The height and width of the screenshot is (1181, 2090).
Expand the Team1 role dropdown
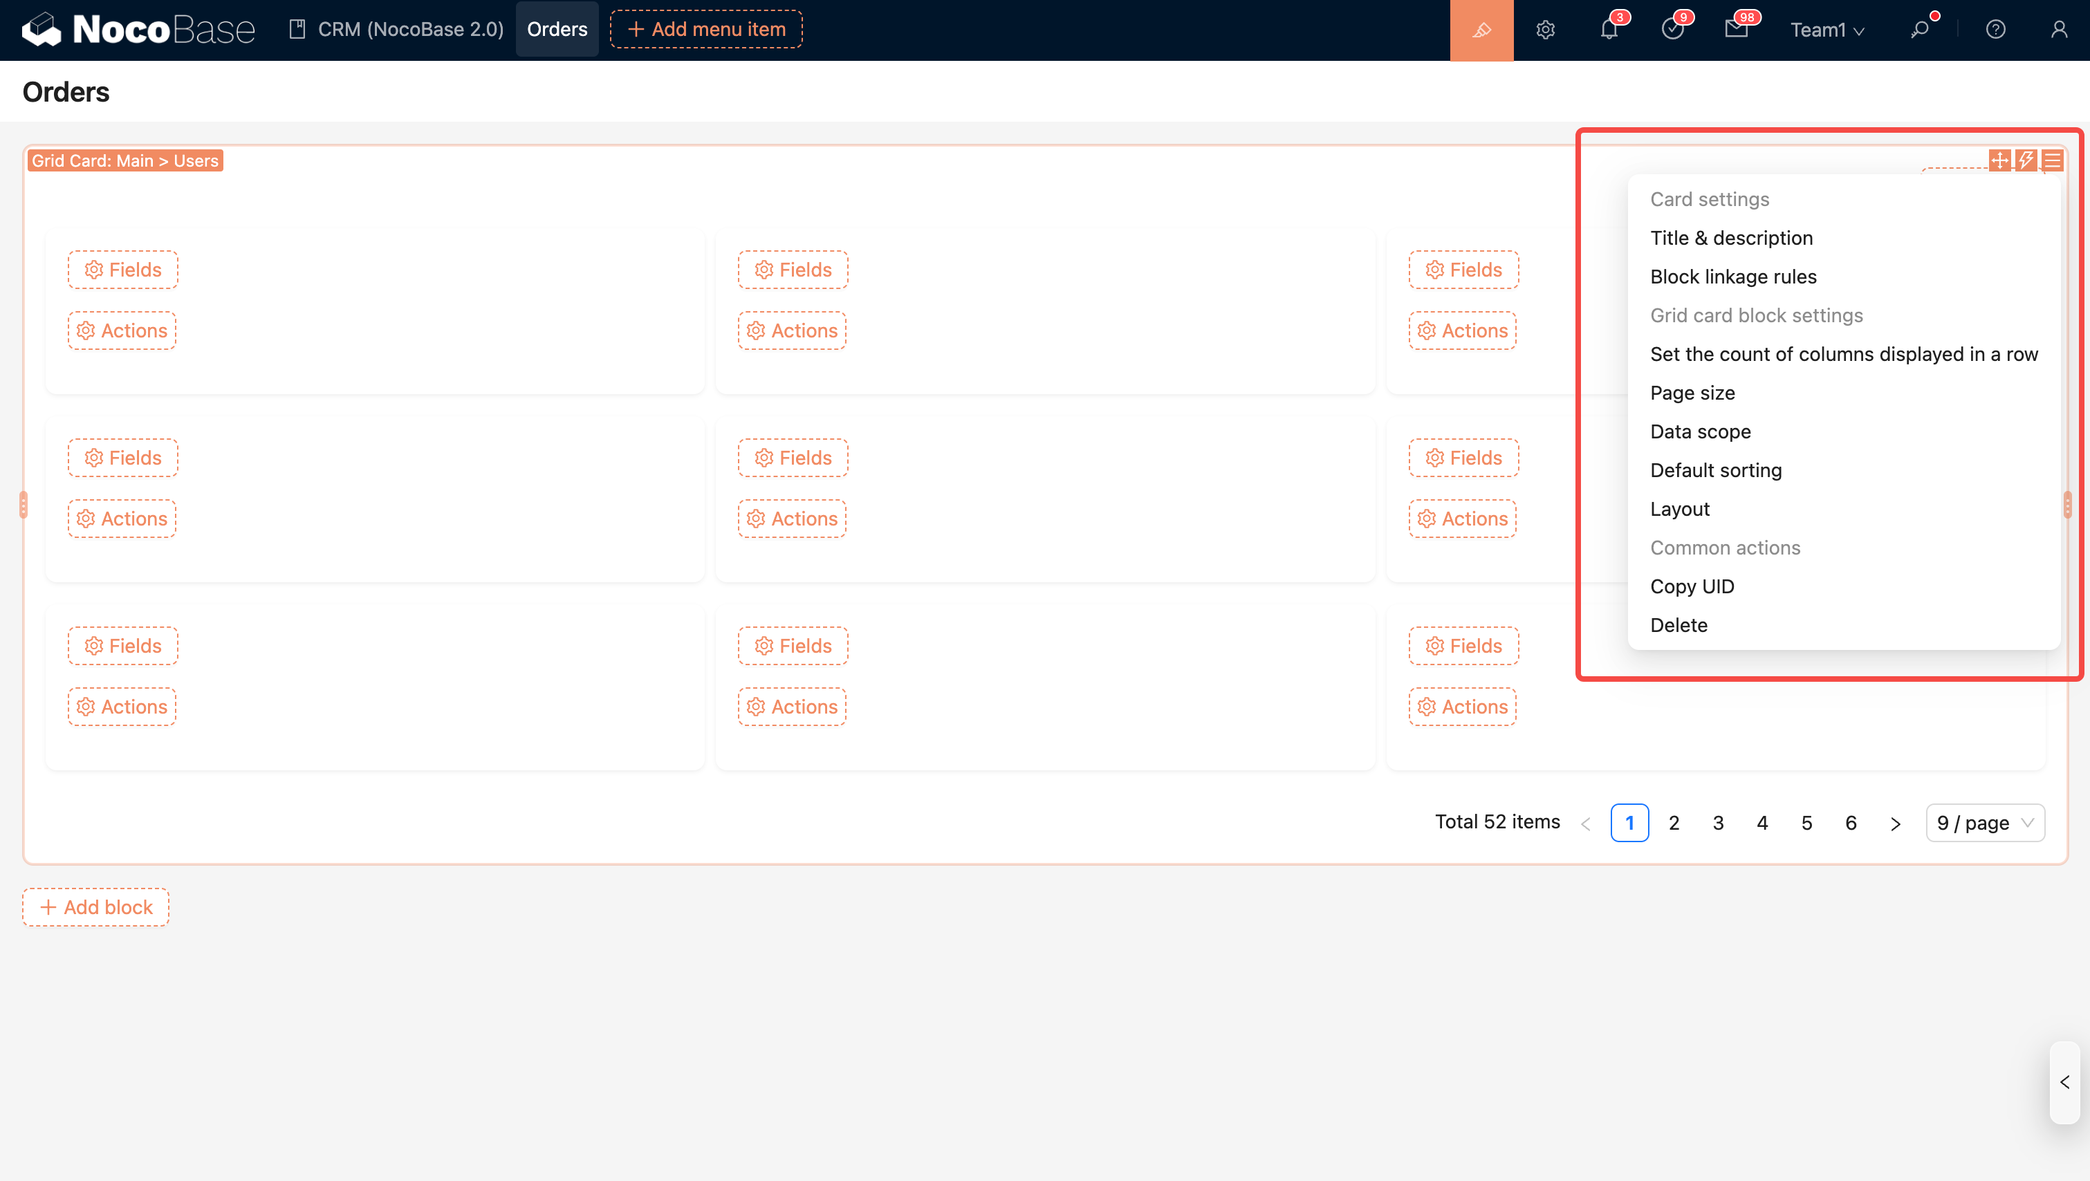tap(1827, 30)
